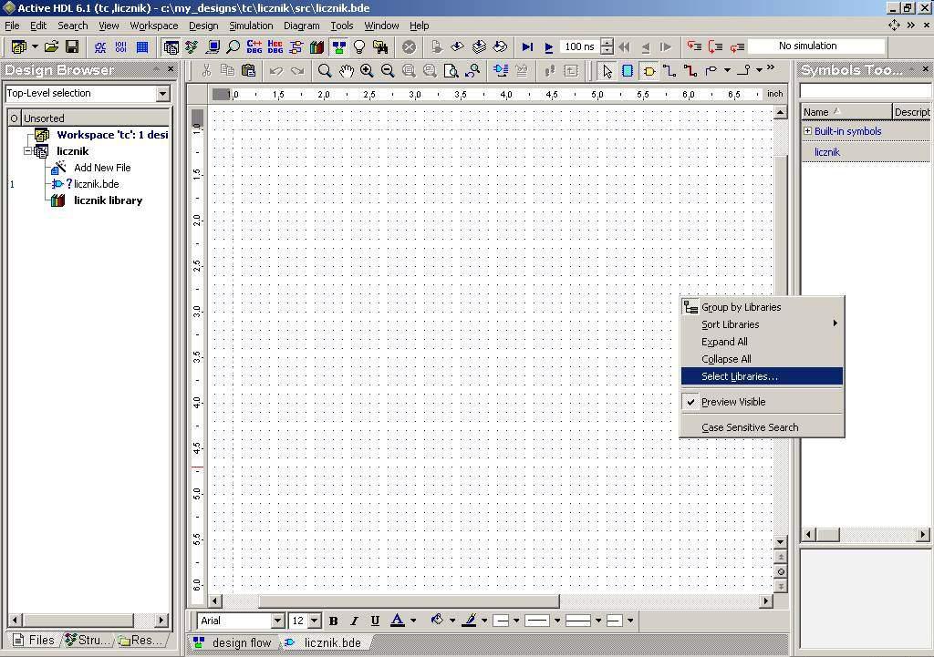This screenshot has height=657, width=934.
Task: Toggle Preview Visible in context menu
Action: point(762,402)
